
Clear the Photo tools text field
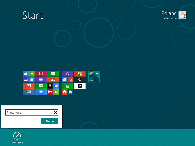coord(56,112)
